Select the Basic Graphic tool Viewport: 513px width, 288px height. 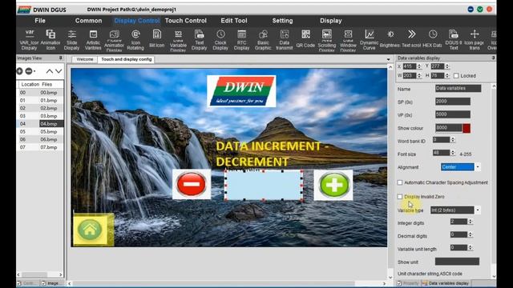[263, 39]
